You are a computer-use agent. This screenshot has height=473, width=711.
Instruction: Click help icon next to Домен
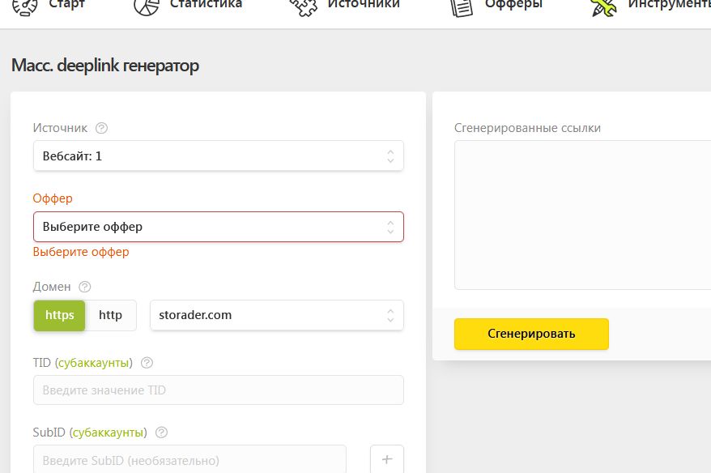click(85, 287)
